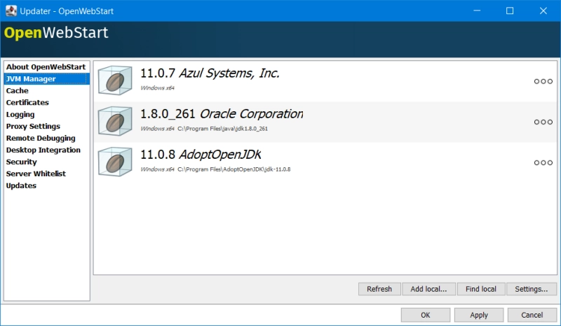
Task: Maximize the Updater window
Action: 510,10
